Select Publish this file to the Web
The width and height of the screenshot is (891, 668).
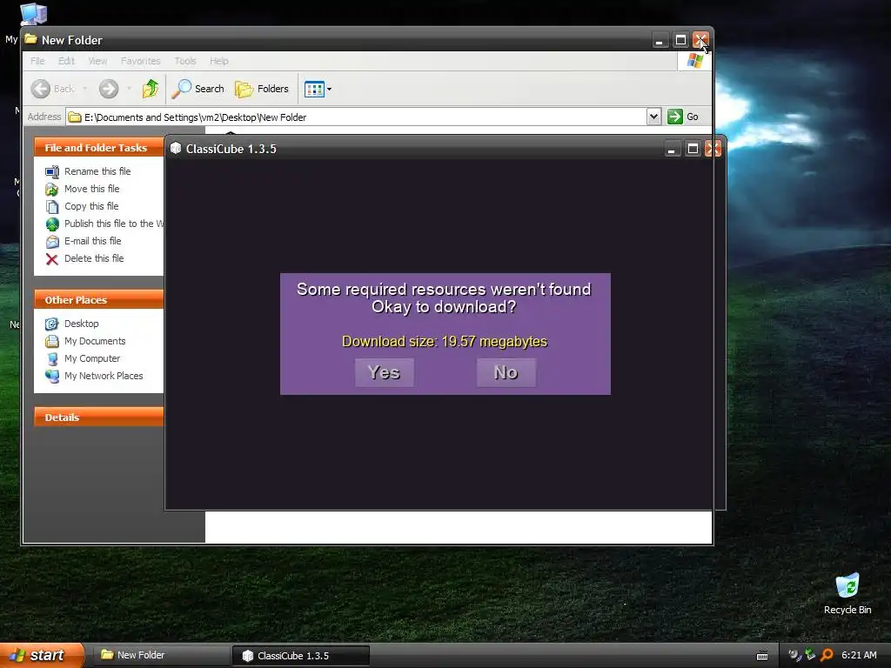pos(114,224)
